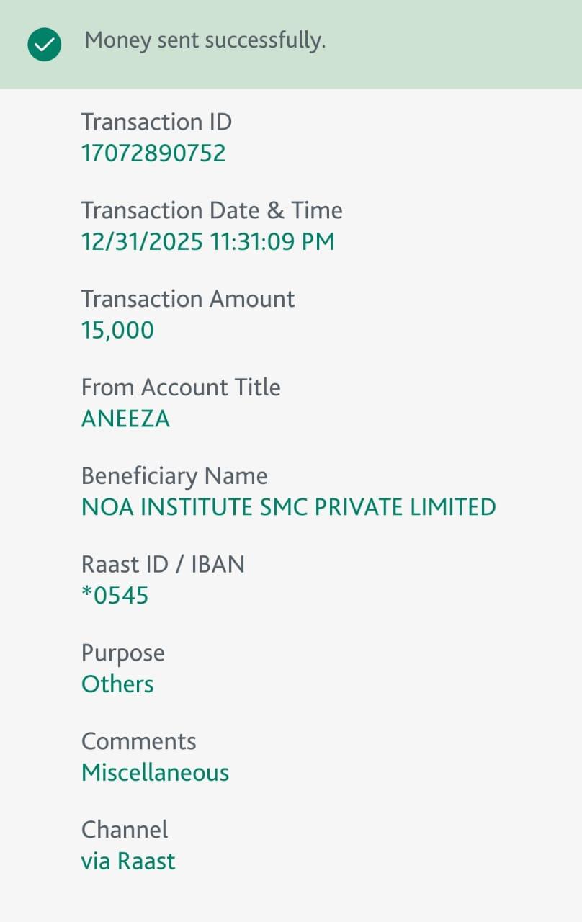Click the Raast ID / IBAN label
Image resolution: width=582 pixels, height=922 pixels.
163,565
